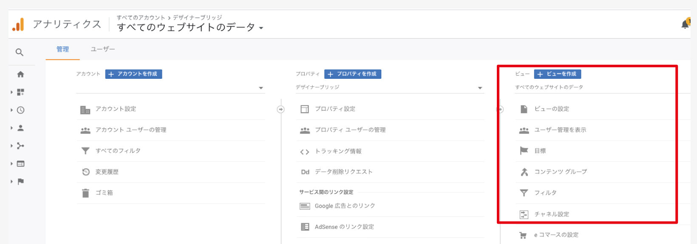
Task: Click the search magnifier icon in sidebar
Action: pos(19,52)
